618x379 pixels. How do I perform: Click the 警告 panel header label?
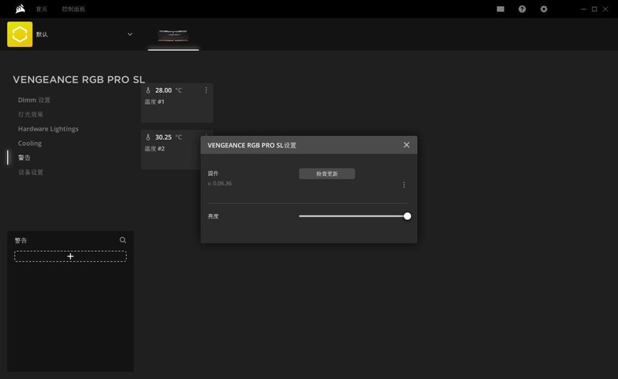(x=21, y=240)
